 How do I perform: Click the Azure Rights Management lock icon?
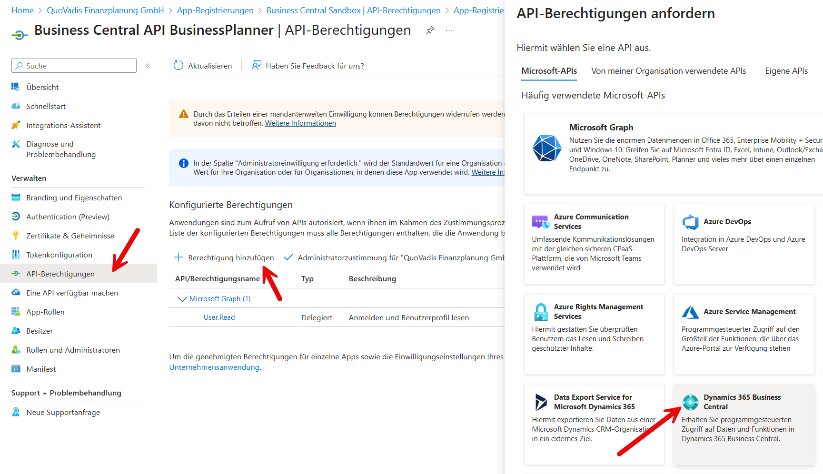(x=540, y=312)
